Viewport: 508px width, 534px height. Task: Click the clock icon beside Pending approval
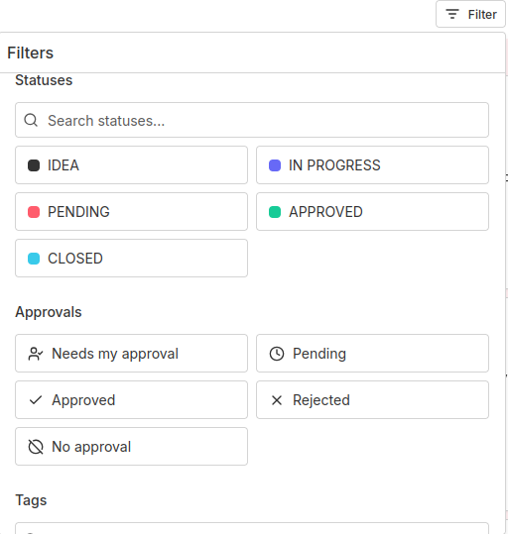[277, 354]
